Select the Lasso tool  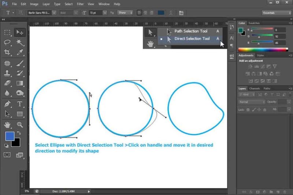(7, 42)
